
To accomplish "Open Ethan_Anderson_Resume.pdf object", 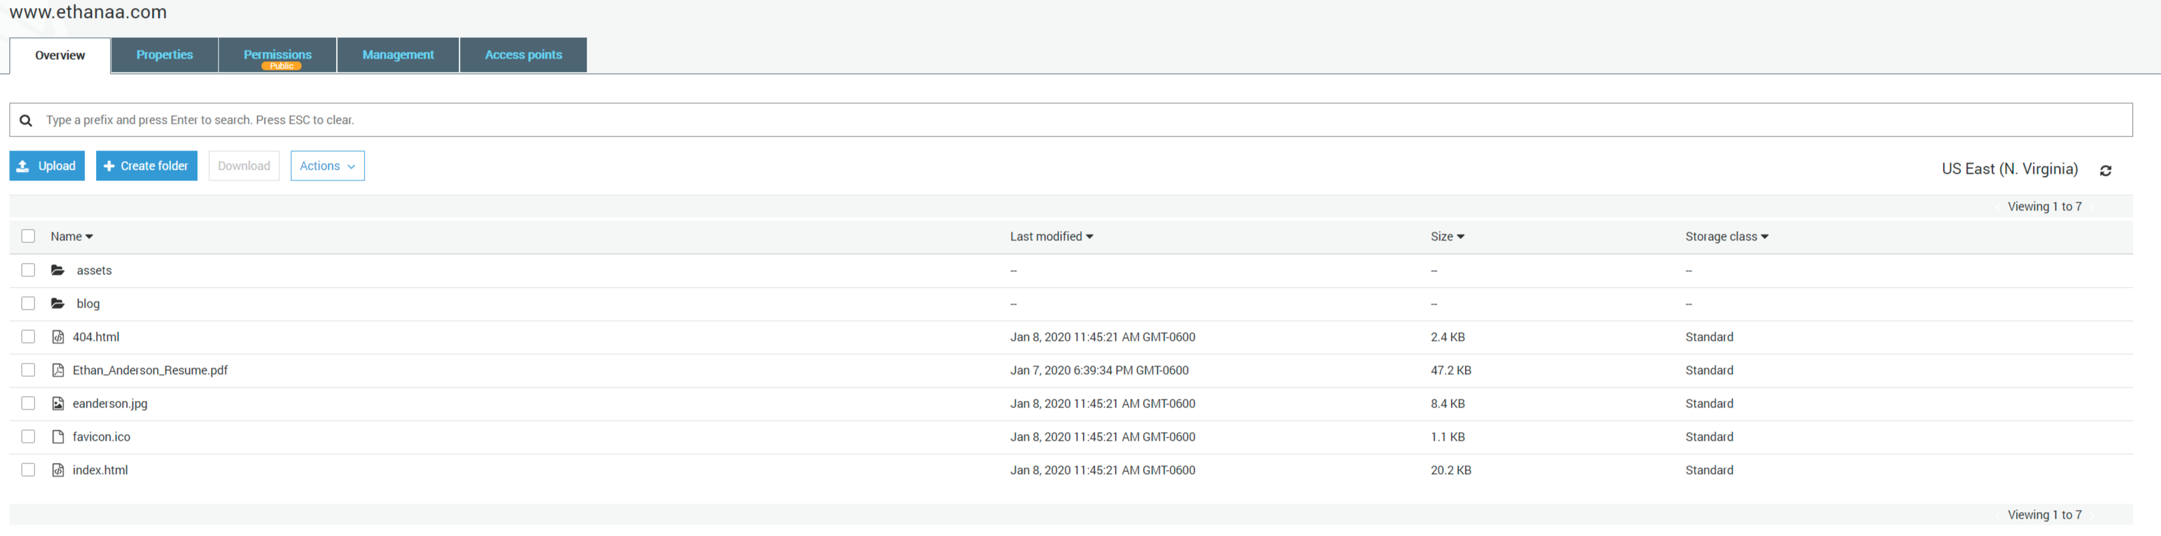I will (x=150, y=370).
